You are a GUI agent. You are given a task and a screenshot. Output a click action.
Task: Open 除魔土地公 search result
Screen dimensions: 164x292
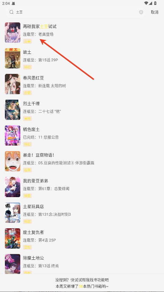coord(82,264)
